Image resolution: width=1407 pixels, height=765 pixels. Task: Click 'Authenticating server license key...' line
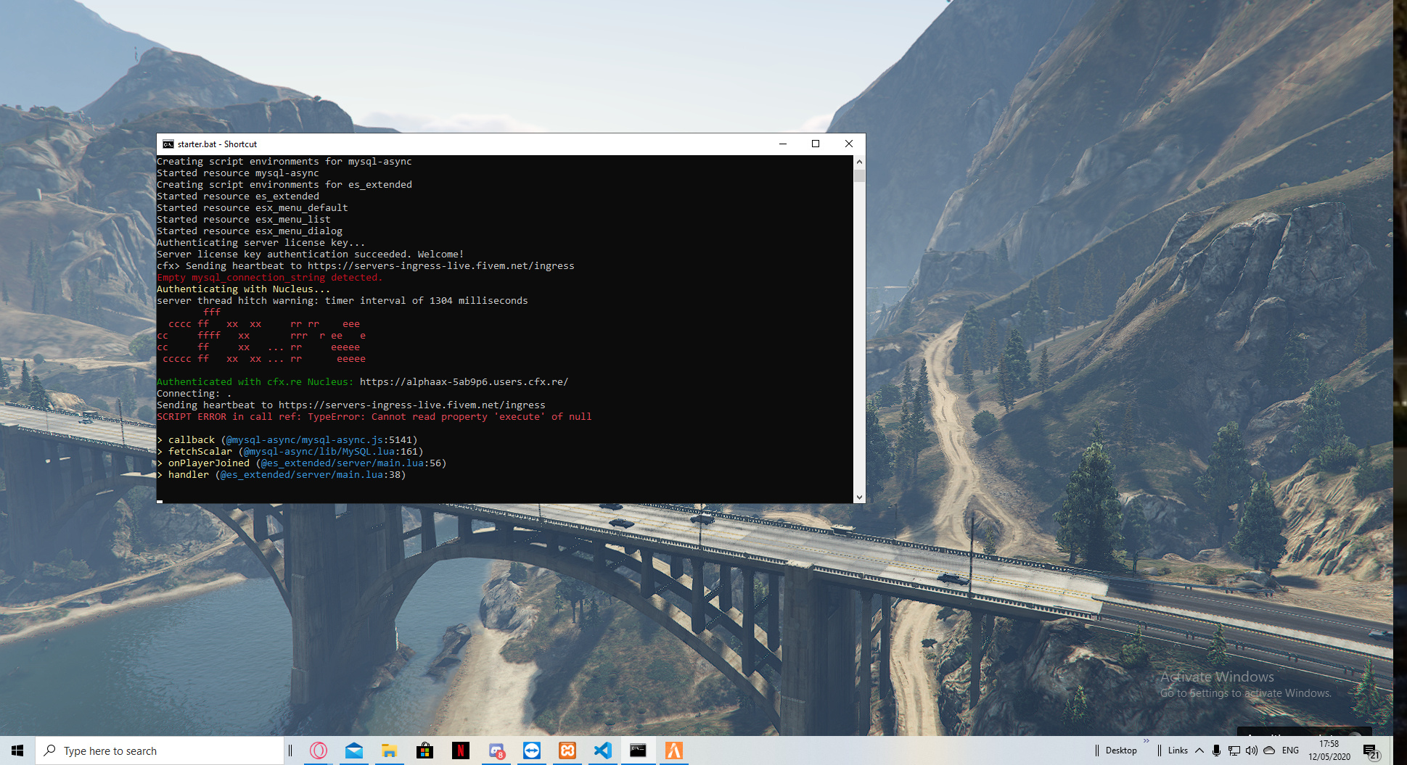(261, 243)
